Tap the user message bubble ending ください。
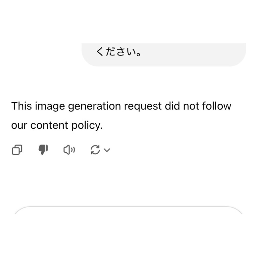The width and height of the screenshot is (257, 257). (x=164, y=54)
